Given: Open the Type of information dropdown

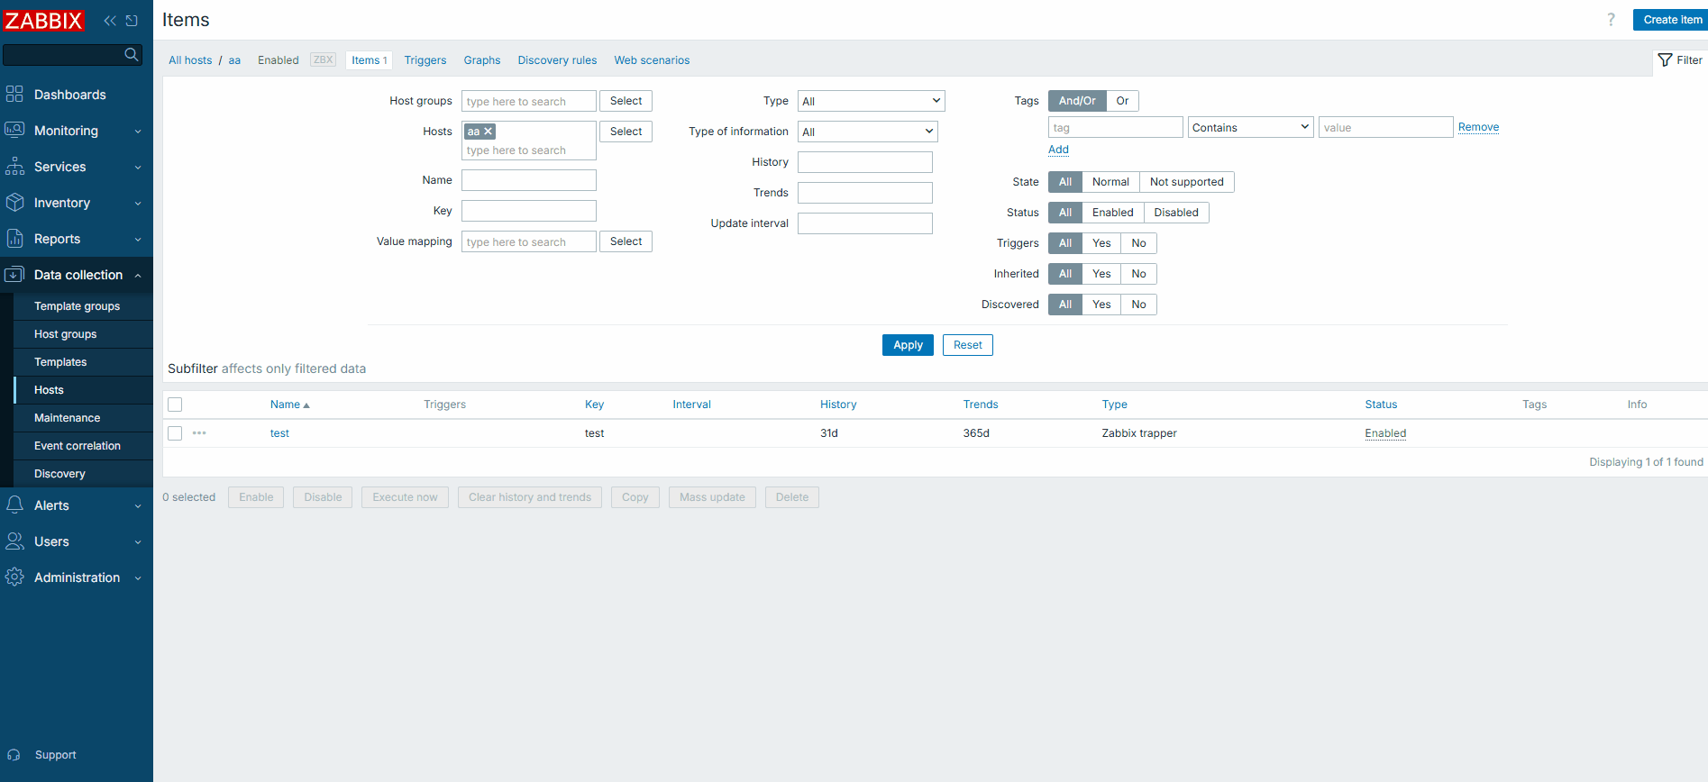Looking at the screenshot, I should pos(867,132).
